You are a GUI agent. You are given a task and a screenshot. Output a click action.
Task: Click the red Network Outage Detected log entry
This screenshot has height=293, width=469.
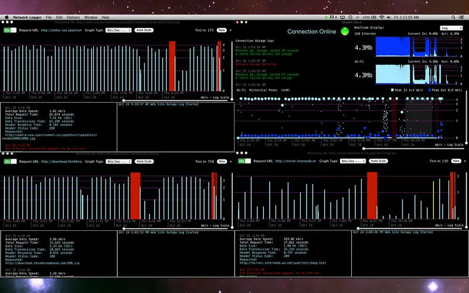pos(256,64)
